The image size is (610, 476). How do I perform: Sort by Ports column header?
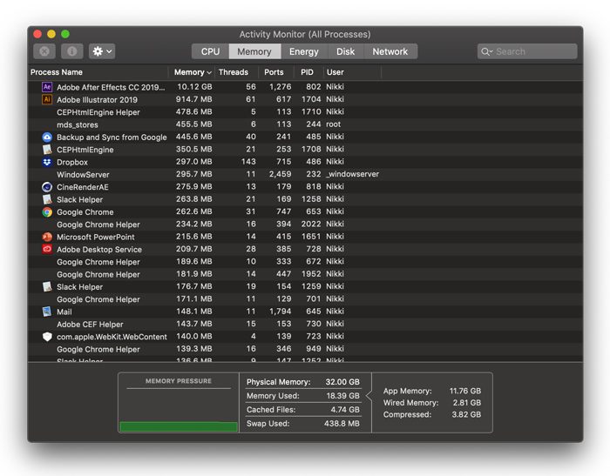point(276,72)
